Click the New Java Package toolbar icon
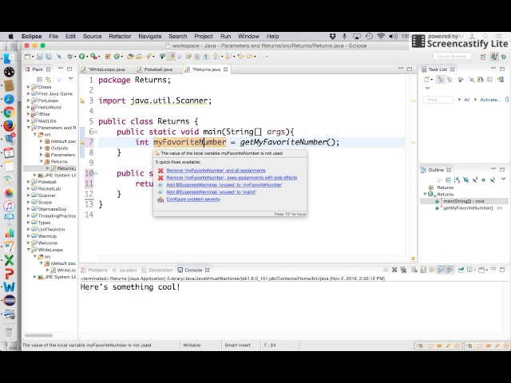This screenshot has height=383, width=511. click(108, 57)
